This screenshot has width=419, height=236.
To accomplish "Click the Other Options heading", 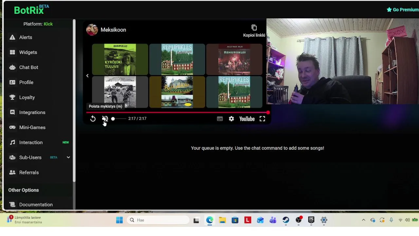I will point(24,190).
